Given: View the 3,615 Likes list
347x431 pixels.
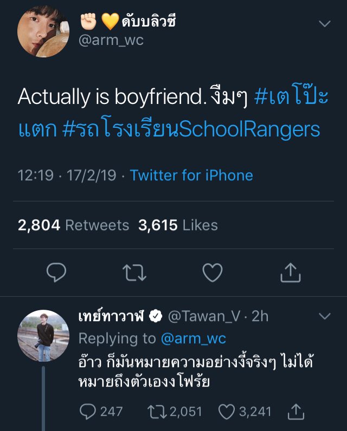Looking at the screenshot, I should point(178,225).
